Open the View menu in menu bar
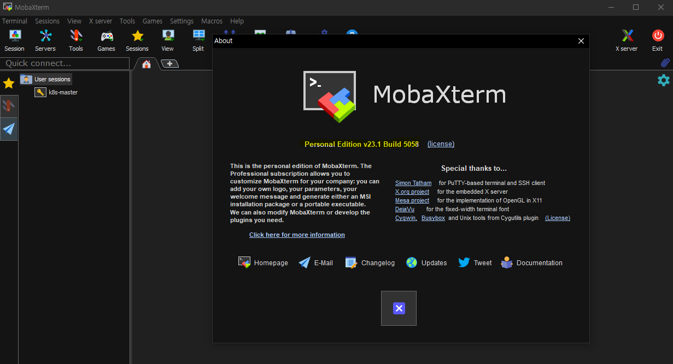The width and height of the screenshot is (673, 364). pos(74,21)
